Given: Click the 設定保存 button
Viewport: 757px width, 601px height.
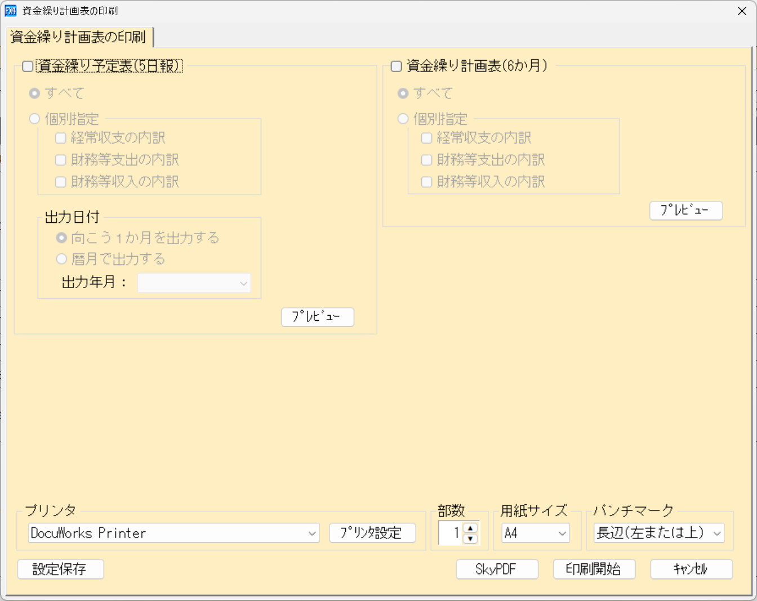Looking at the screenshot, I should [60, 569].
